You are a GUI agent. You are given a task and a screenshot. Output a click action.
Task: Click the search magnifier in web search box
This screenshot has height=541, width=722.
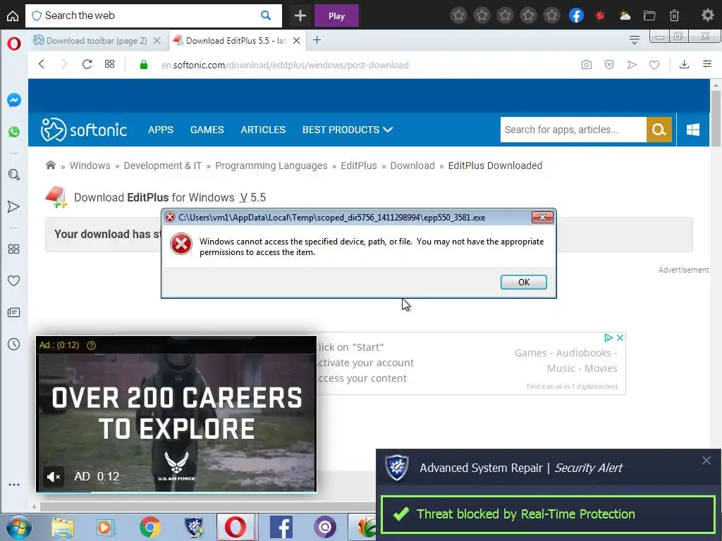point(266,15)
